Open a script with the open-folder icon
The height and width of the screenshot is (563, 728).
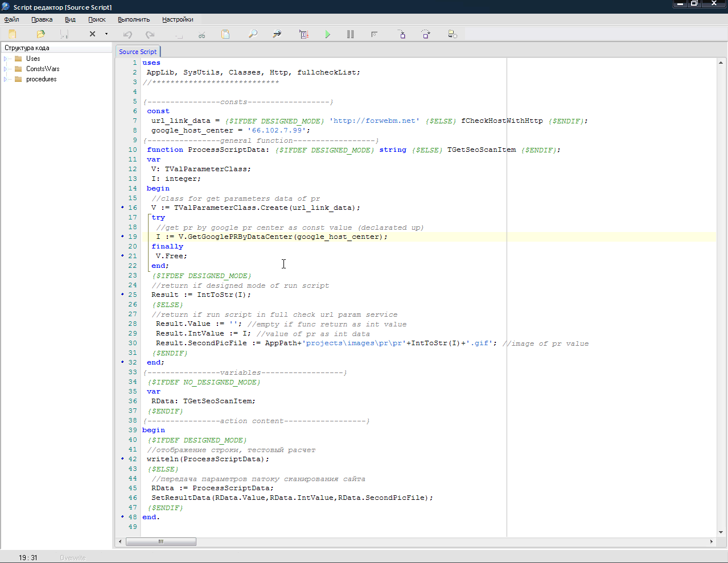tap(40, 34)
